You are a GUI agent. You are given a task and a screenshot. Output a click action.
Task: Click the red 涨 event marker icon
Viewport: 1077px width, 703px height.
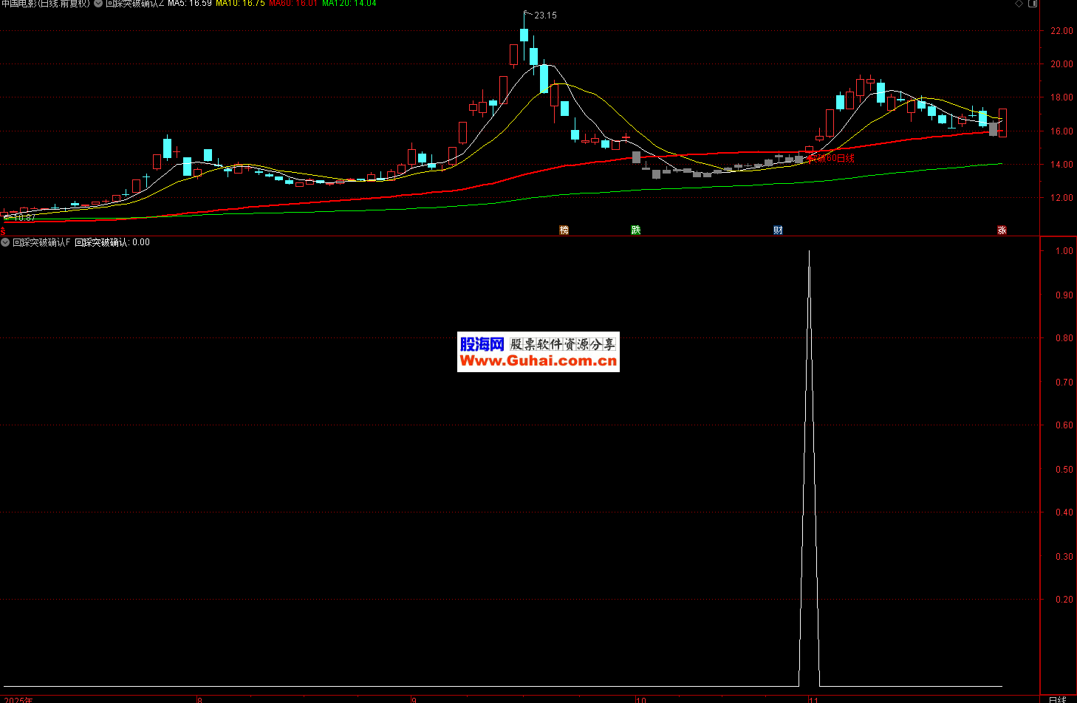coord(1002,230)
